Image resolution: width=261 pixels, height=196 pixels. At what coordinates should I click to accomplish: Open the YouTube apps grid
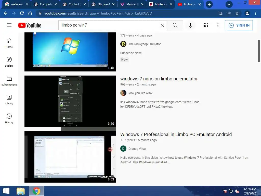(x=206, y=25)
